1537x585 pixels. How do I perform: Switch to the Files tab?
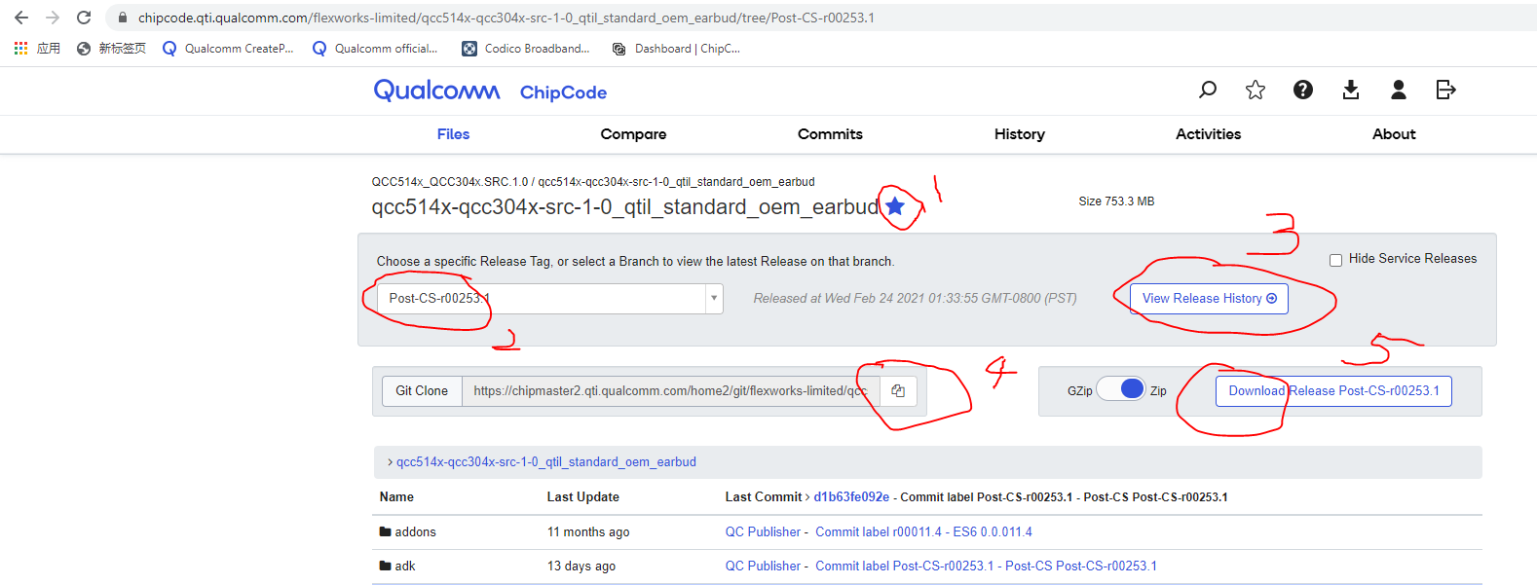pyautogui.click(x=453, y=134)
